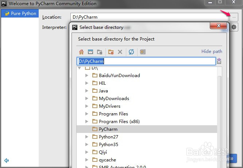Create a new folder via toolbar icon
This screenshot has width=243, height=168.
tap(111, 52)
